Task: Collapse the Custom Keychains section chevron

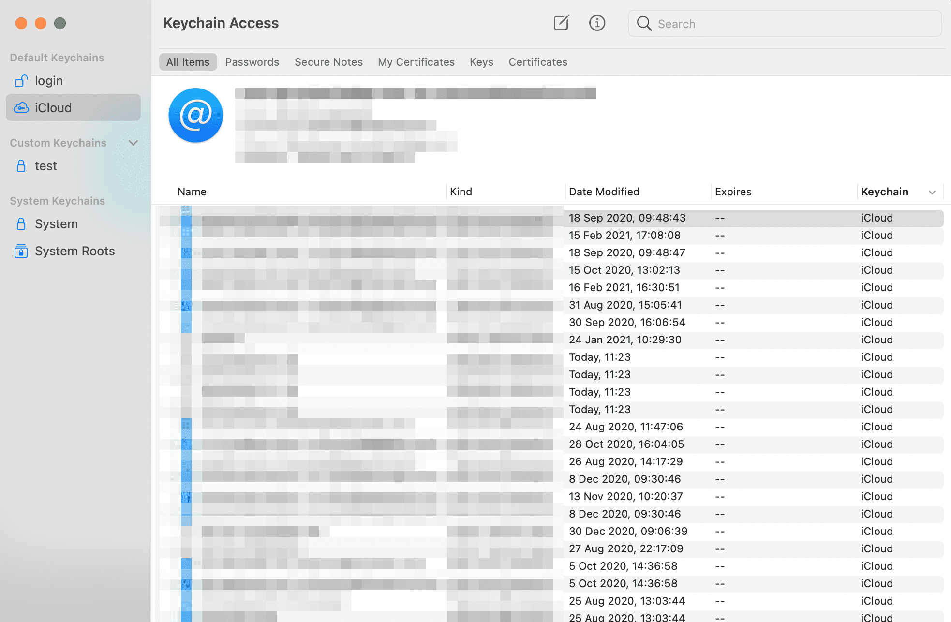Action: [134, 143]
